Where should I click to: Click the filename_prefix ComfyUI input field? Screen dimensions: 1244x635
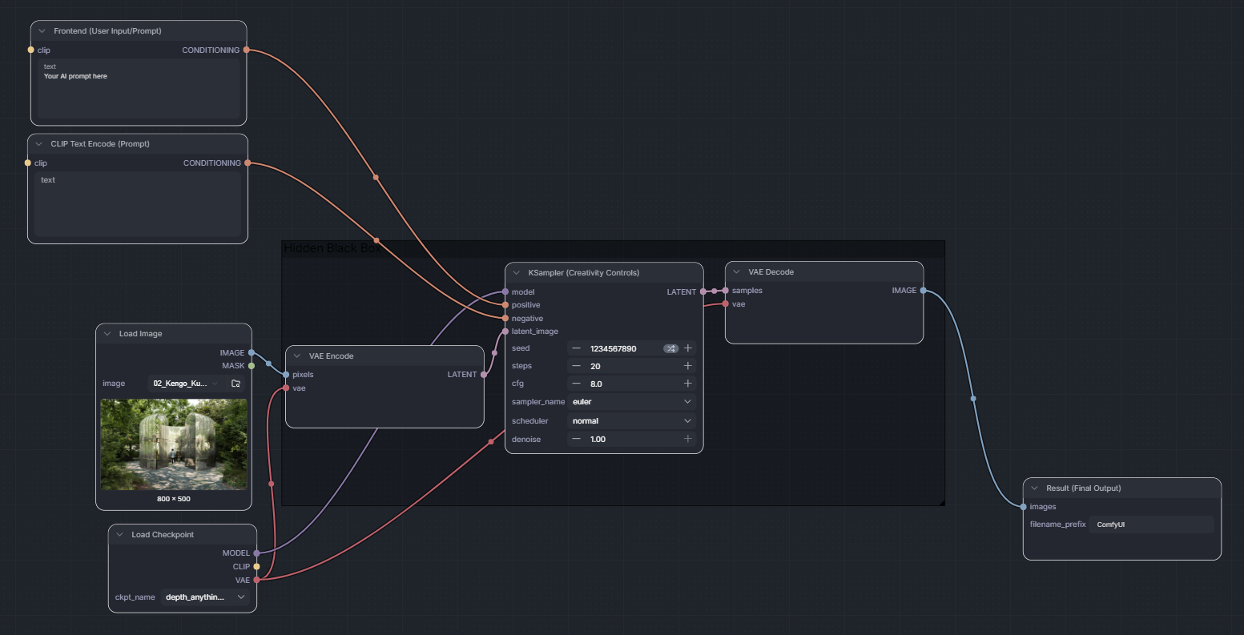[1151, 524]
